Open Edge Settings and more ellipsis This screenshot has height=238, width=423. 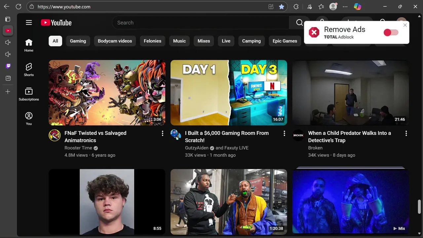[x=345, y=7]
